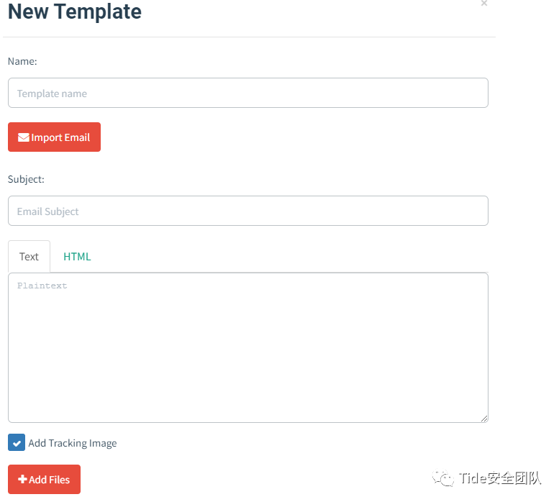The width and height of the screenshot is (559, 502).
Task: Grab the textarea resize handle corner
Action: [x=483, y=419]
